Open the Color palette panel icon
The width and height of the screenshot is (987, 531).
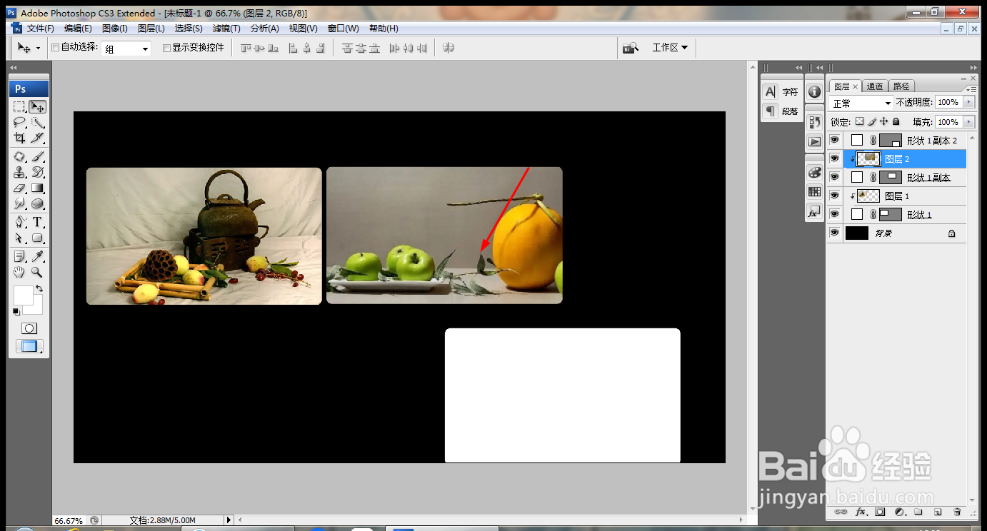click(x=814, y=172)
